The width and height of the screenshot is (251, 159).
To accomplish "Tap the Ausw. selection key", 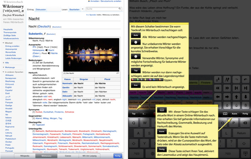I will 235,113.
